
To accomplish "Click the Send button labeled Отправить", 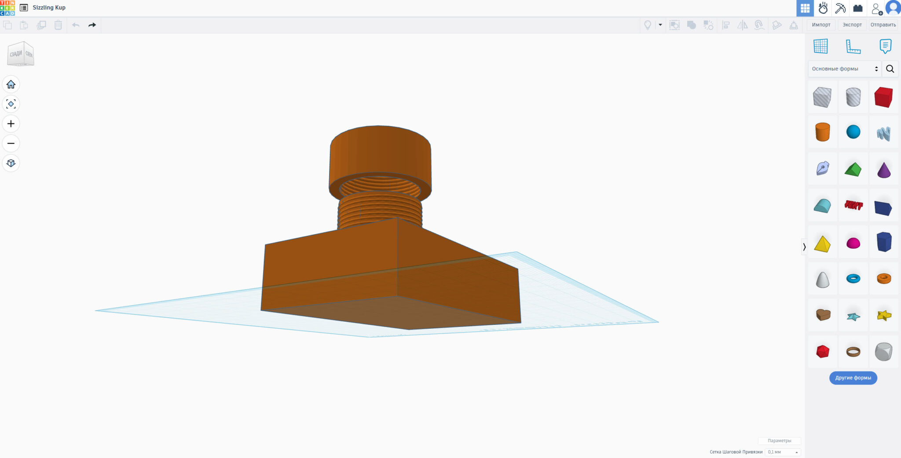I will point(883,25).
